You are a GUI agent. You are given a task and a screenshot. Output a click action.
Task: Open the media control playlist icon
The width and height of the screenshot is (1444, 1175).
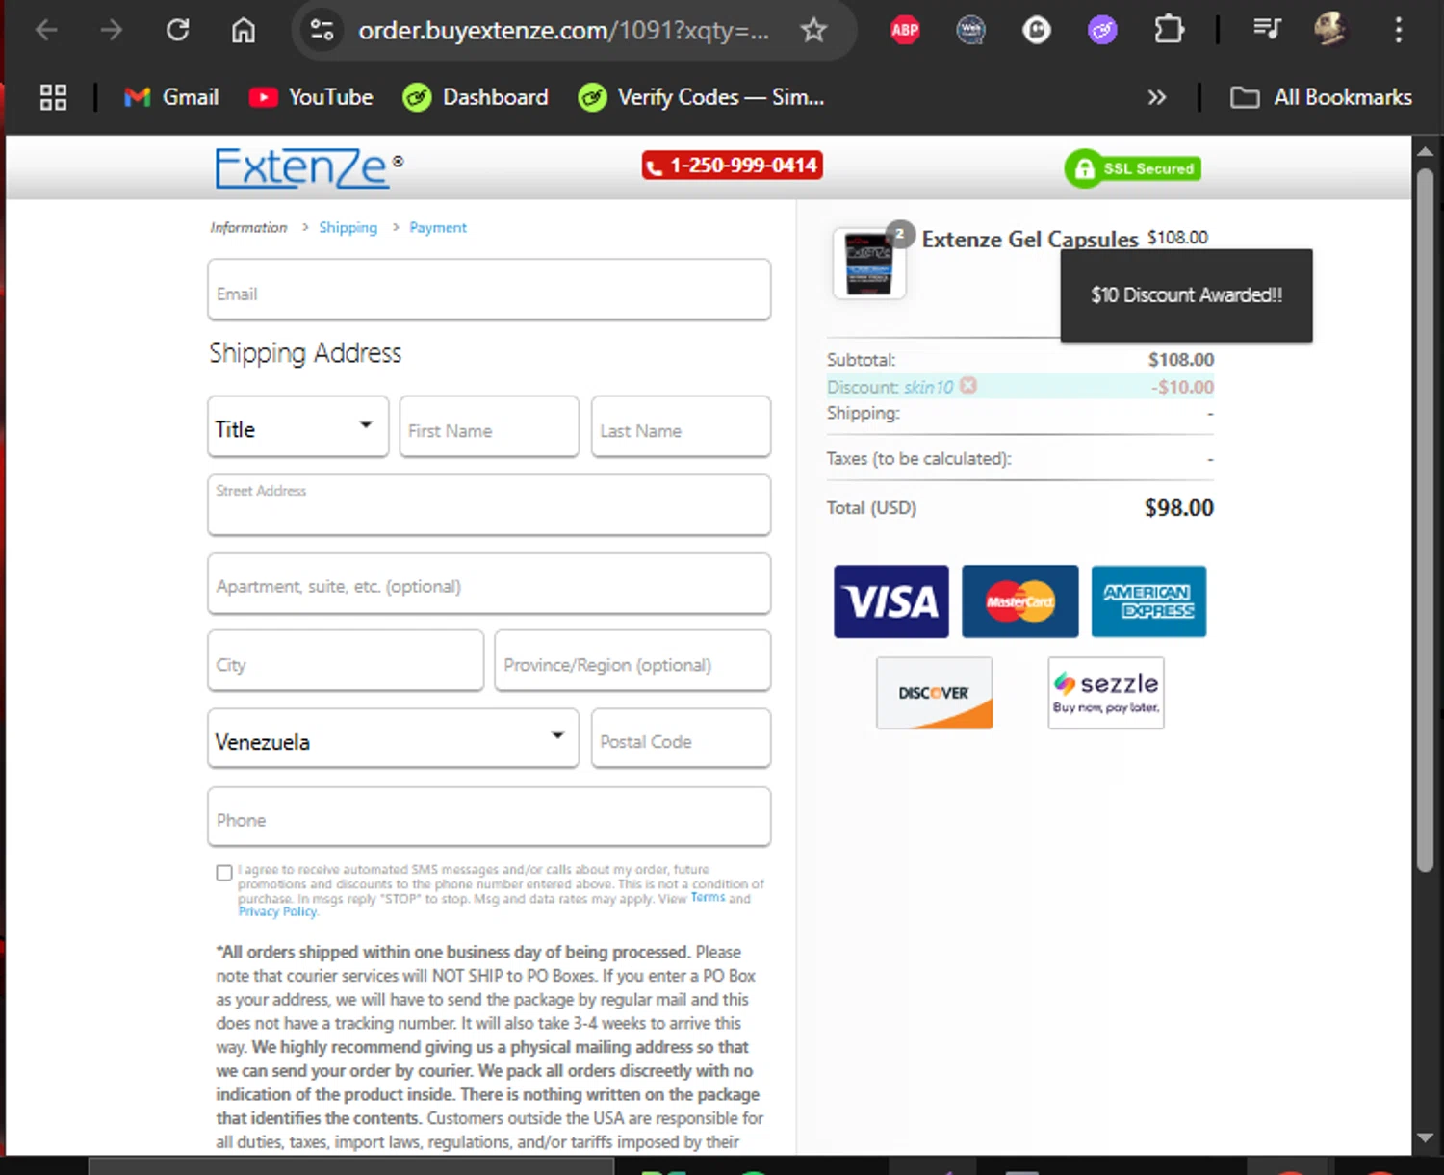click(x=1267, y=30)
